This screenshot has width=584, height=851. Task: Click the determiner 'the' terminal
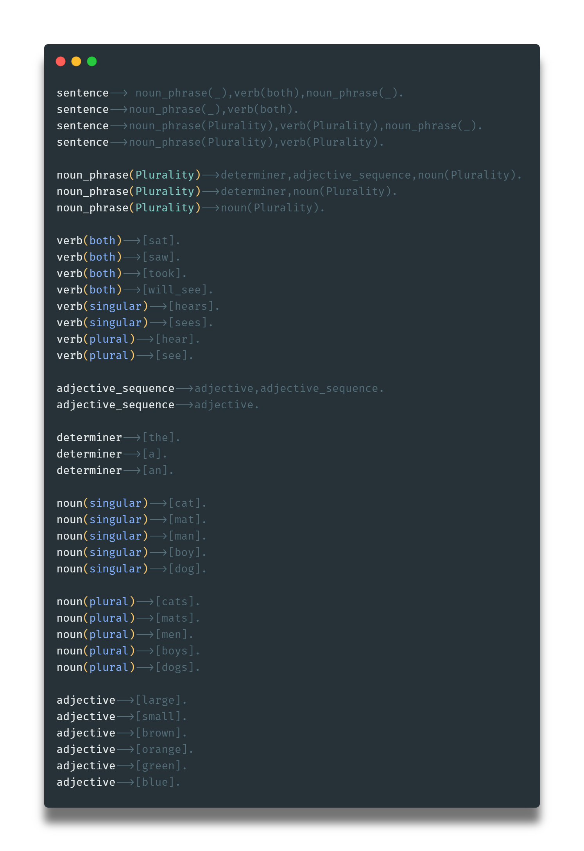(158, 438)
